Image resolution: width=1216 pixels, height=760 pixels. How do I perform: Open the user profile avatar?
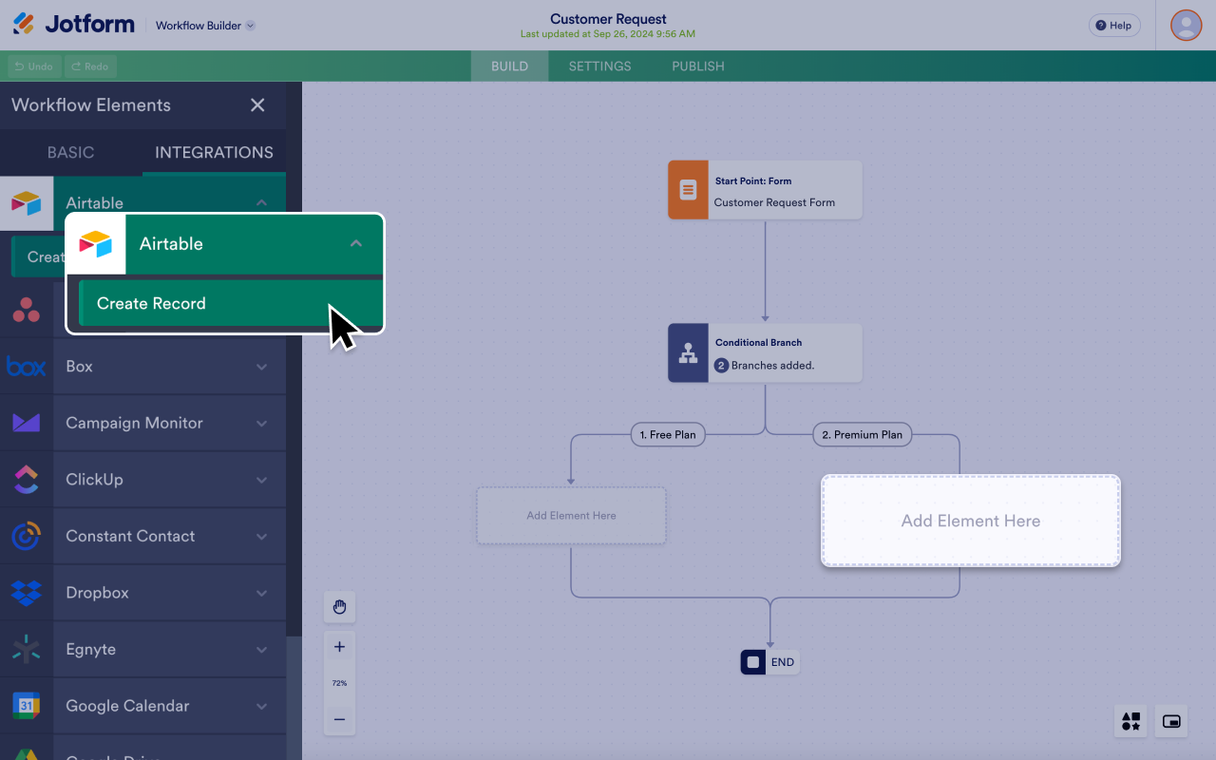click(1186, 25)
